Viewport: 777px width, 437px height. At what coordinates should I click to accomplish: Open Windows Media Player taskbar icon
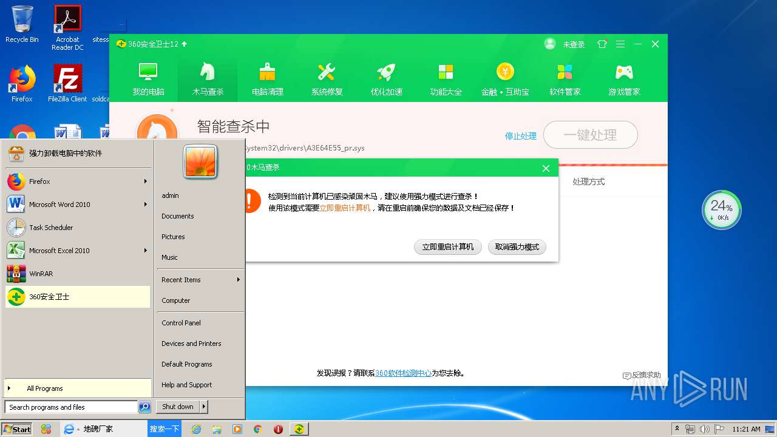(237, 429)
